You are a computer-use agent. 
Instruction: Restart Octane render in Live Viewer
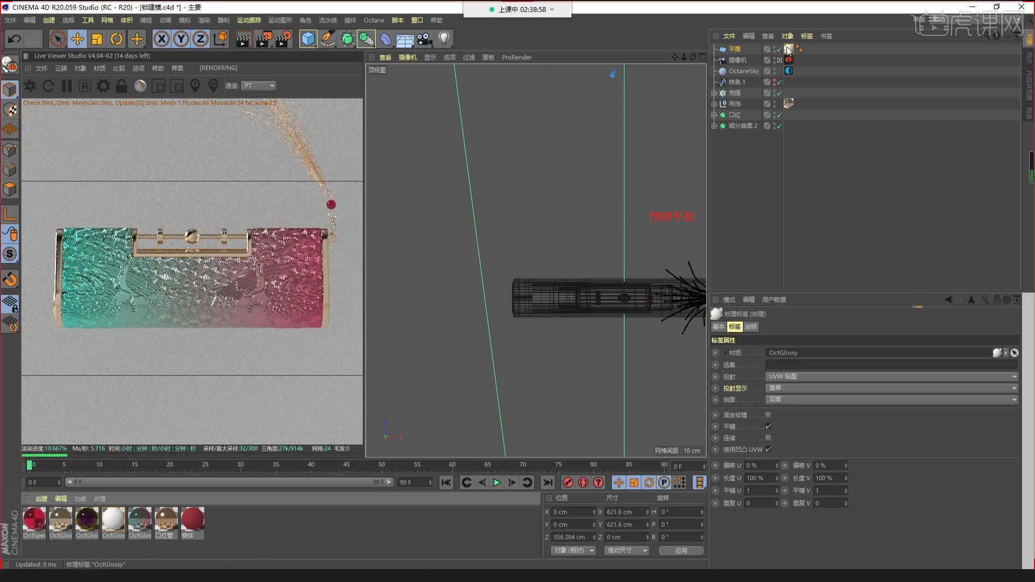48,86
